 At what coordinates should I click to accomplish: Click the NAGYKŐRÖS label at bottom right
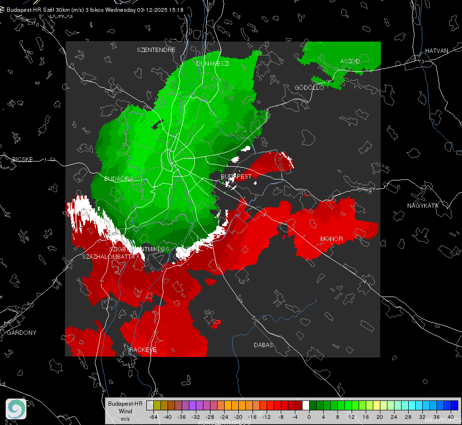tap(443, 420)
